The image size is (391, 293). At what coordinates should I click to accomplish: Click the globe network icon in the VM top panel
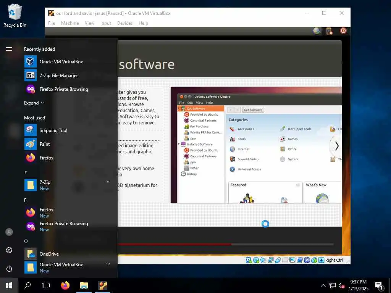pyautogui.click(x=317, y=31)
